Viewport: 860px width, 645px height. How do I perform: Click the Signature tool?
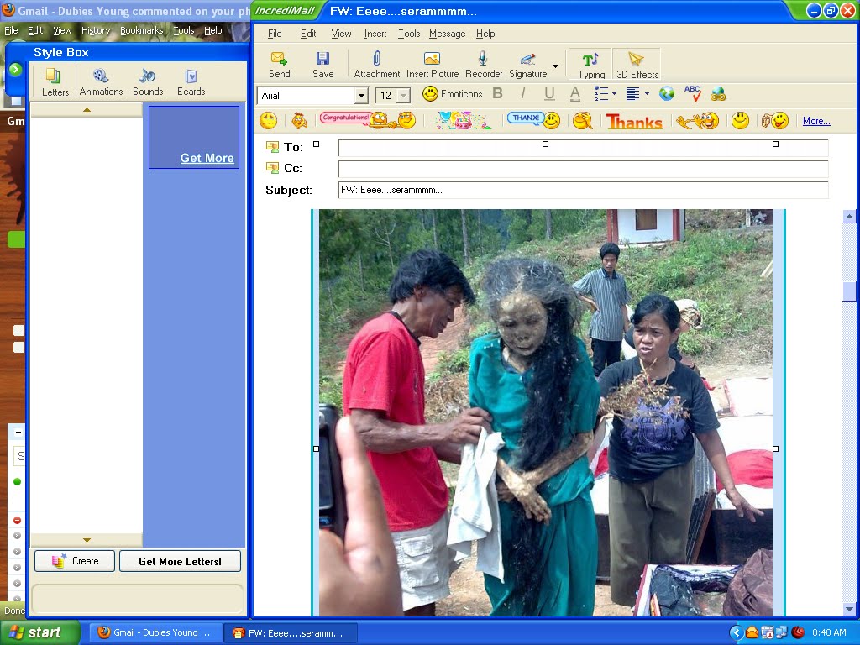pos(527,65)
